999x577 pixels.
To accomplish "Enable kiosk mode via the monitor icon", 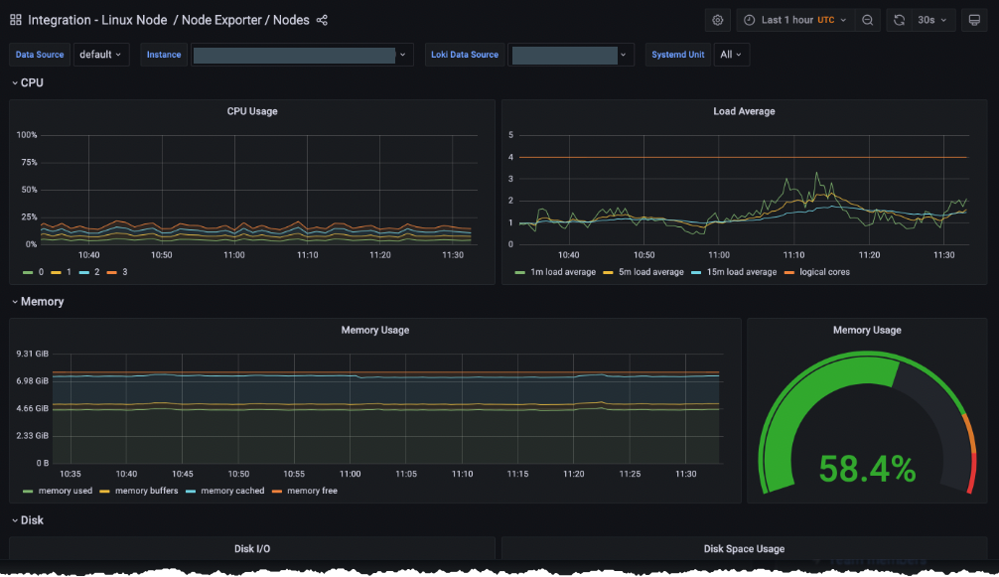I will click(972, 20).
